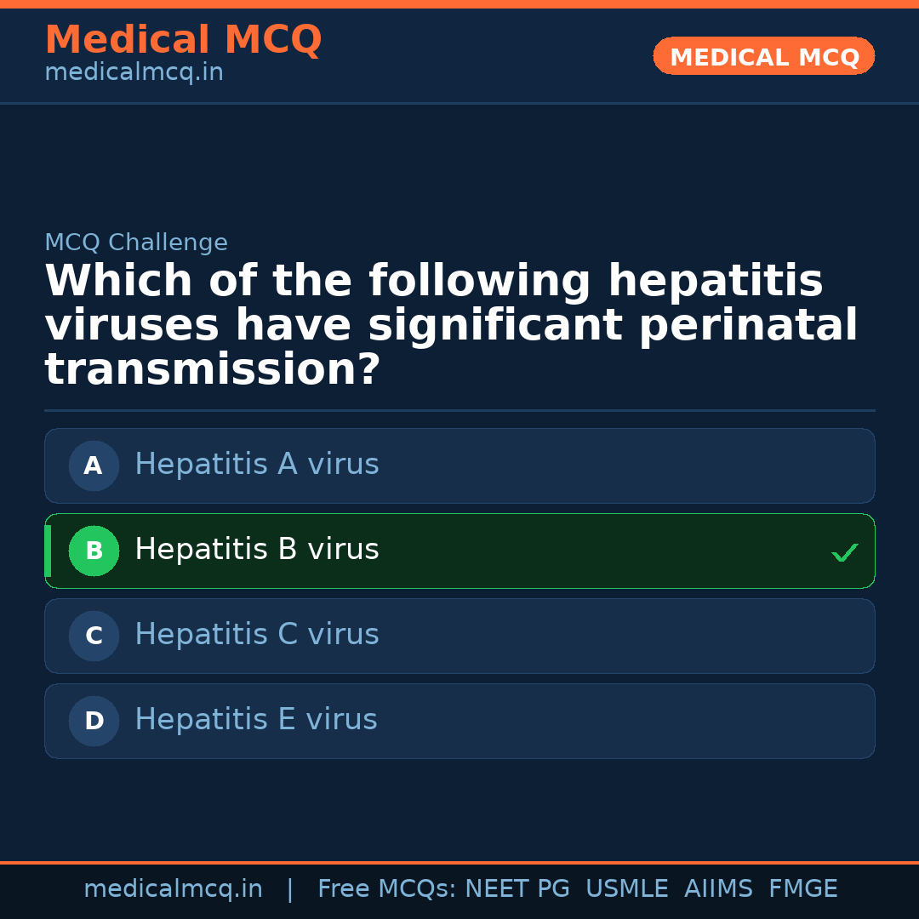Screen dimensions: 919x919
Task: Click the orange MEDICAL MCQ badge
Action: tap(763, 56)
